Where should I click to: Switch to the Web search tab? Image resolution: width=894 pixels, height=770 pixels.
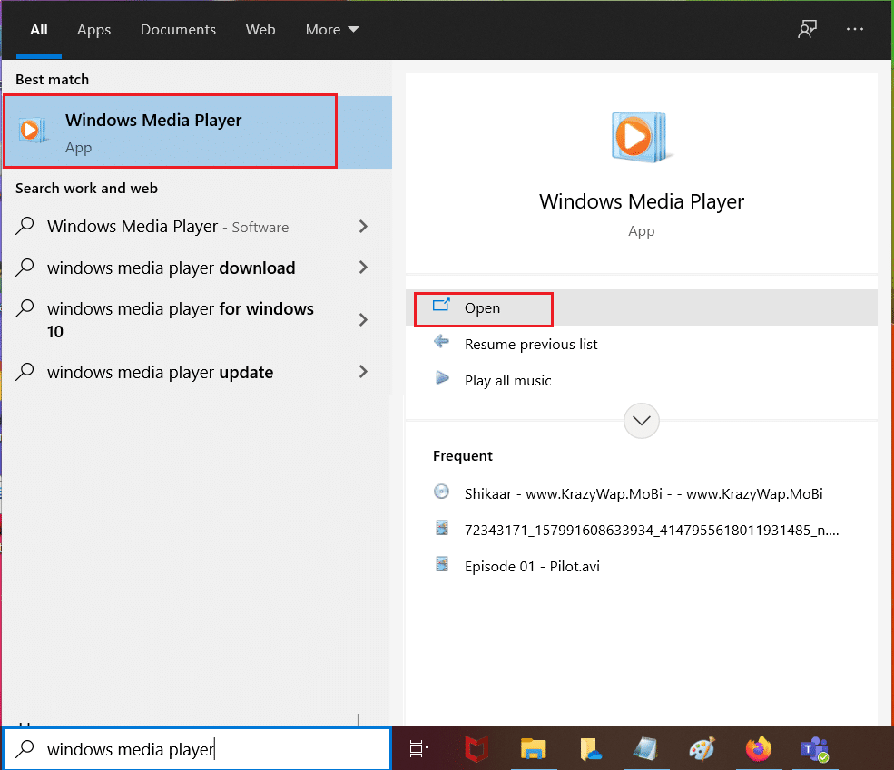click(260, 29)
